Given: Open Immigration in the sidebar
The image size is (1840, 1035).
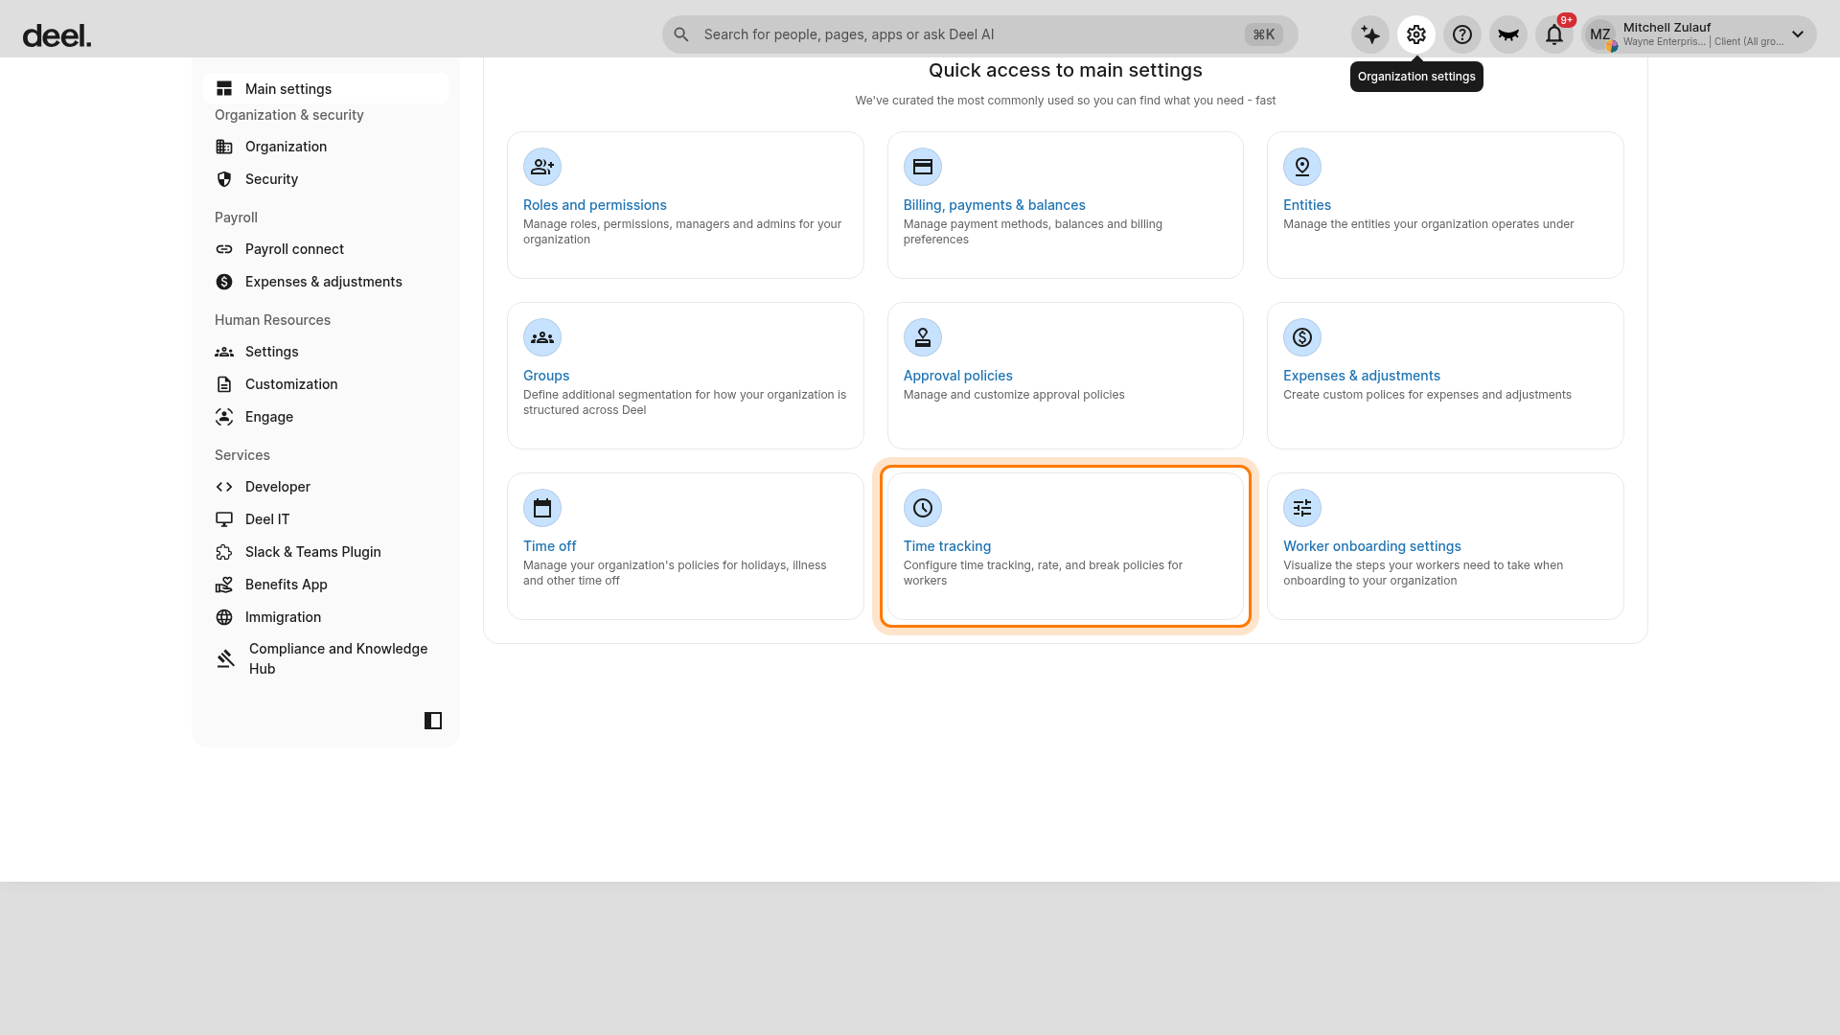Looking at the screenshot, I should point(326,617).
